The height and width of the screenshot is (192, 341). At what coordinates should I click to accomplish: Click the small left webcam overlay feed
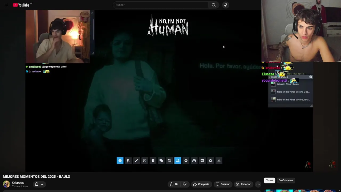[58, 37]
